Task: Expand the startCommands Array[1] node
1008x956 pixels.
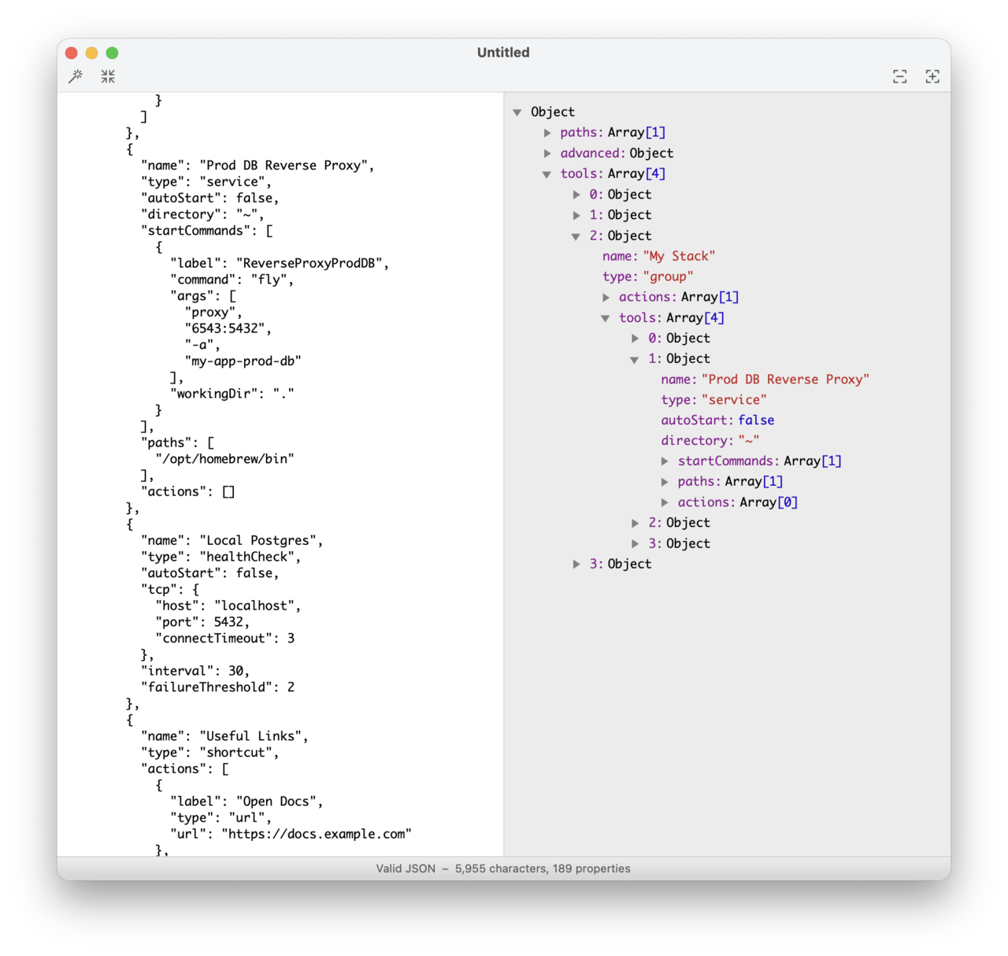Action: coord(665,461)
